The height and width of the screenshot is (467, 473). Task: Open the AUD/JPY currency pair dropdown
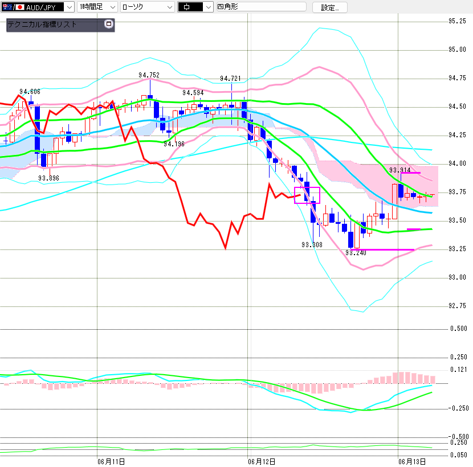coord(38,7)
